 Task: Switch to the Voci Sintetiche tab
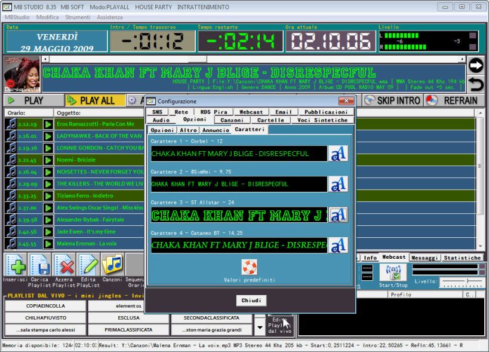tap(322, 120)
